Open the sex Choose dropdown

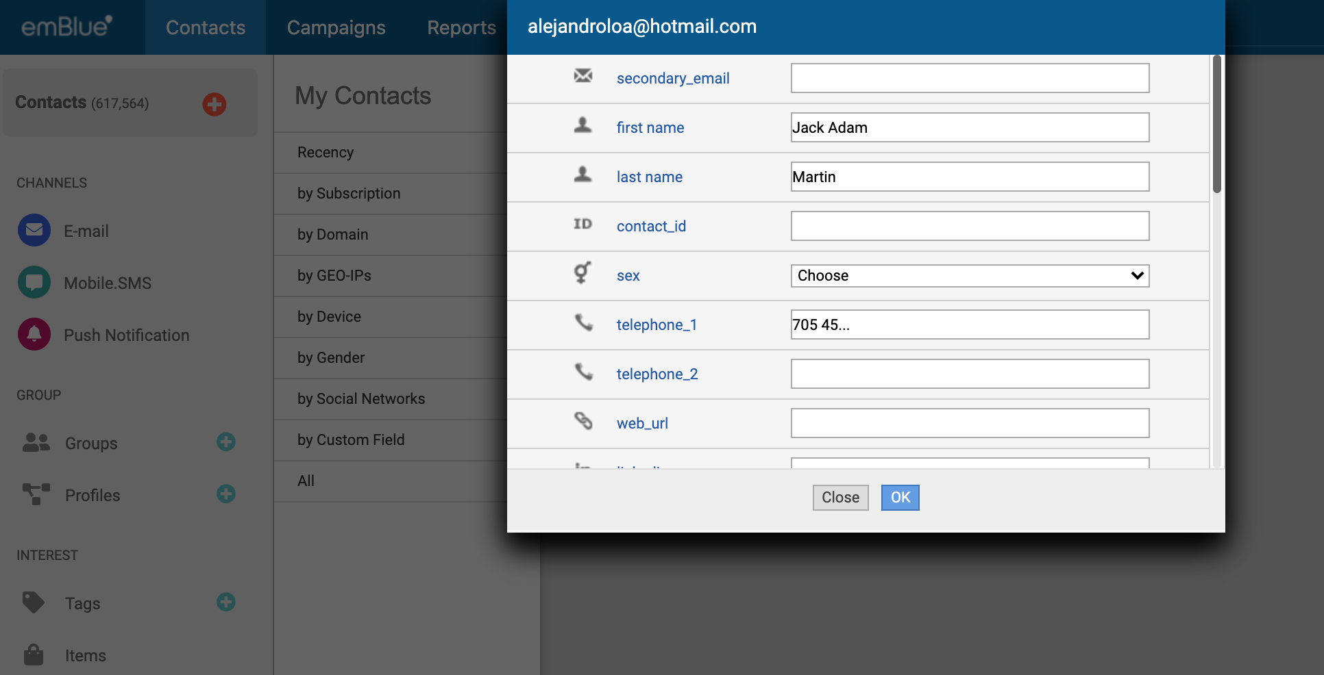970,276
